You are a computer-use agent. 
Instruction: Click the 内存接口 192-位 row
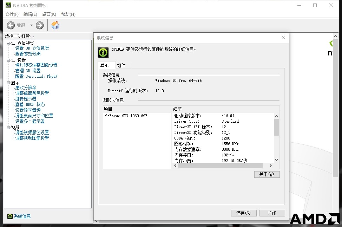point(224,155)
